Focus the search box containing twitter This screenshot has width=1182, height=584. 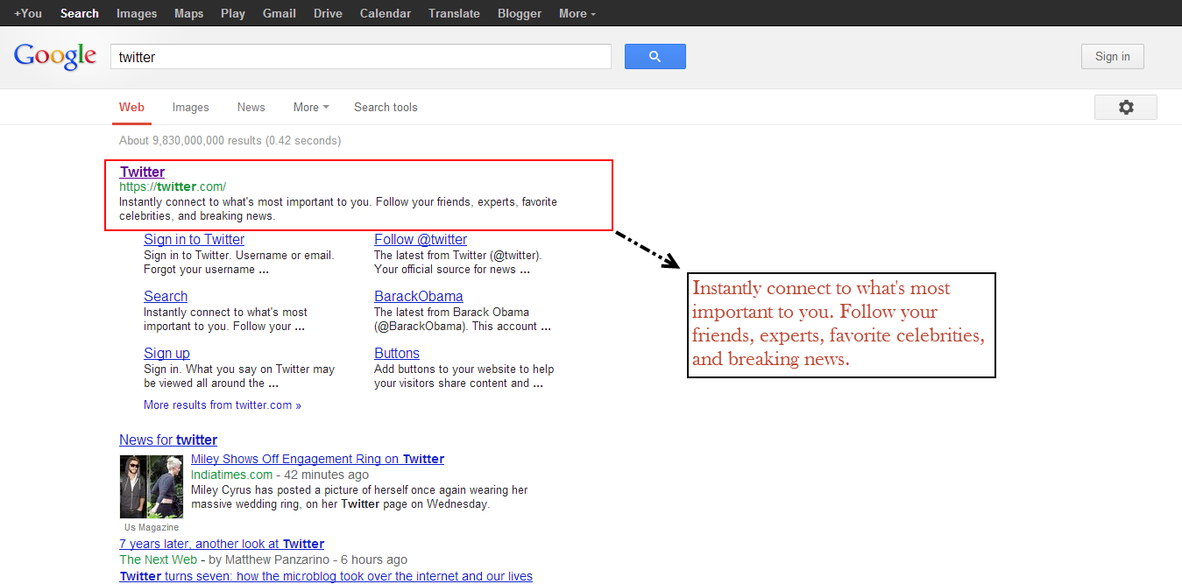click(360, 57)
